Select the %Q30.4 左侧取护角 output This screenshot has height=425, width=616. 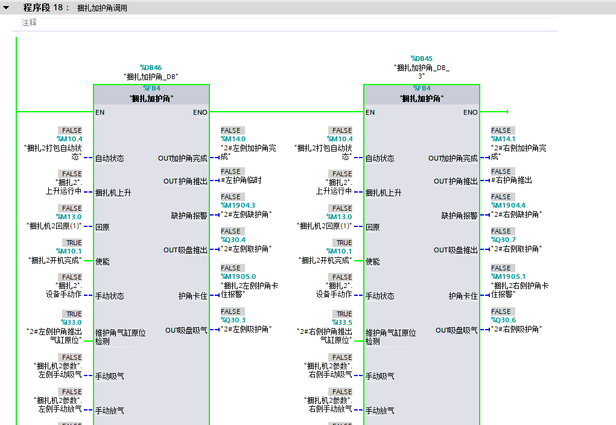(233, 240)
